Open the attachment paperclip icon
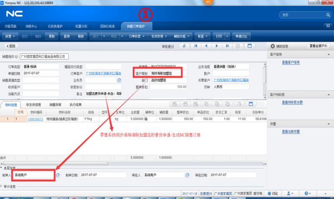Screen dimensions: 334x199 coord(184,46)
